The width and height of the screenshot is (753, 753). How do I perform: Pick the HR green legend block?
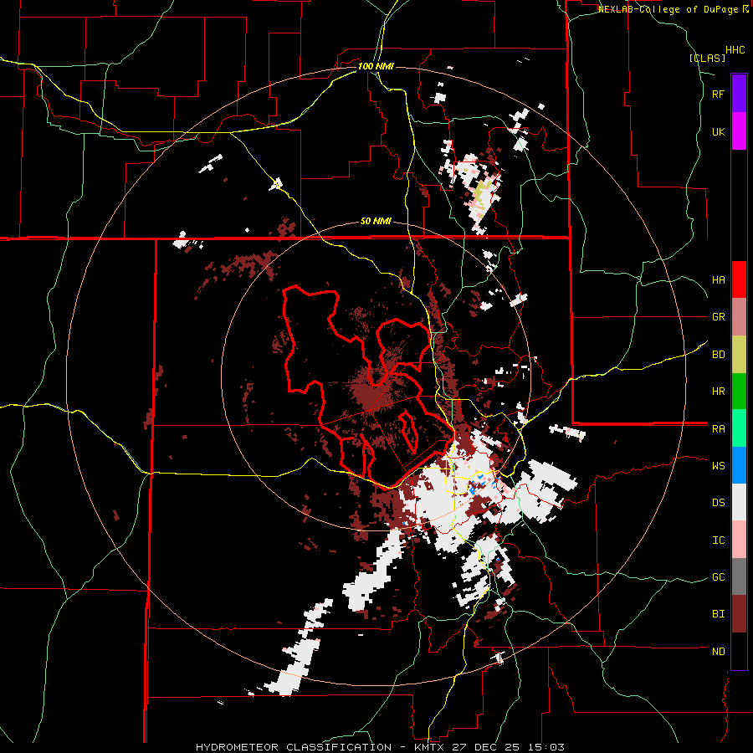click(739, 392)
